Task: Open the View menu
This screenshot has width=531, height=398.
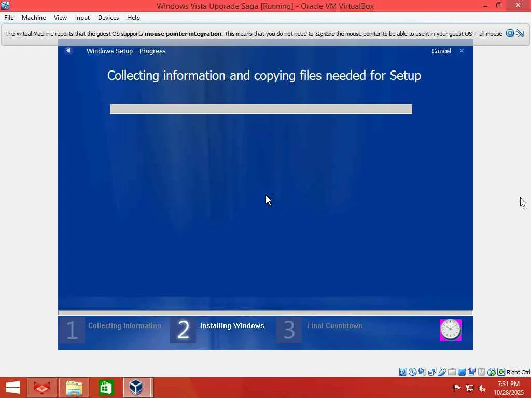Action: [x=60, y=18]
